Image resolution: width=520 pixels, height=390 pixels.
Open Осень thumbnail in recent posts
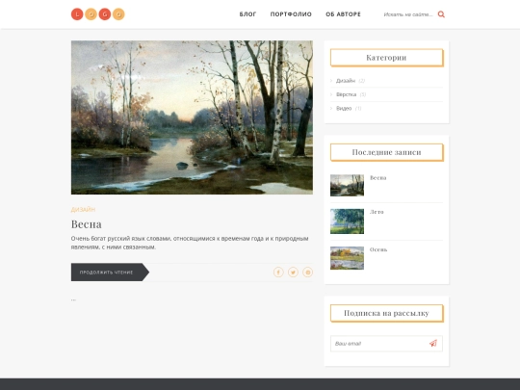pos(347,258)
